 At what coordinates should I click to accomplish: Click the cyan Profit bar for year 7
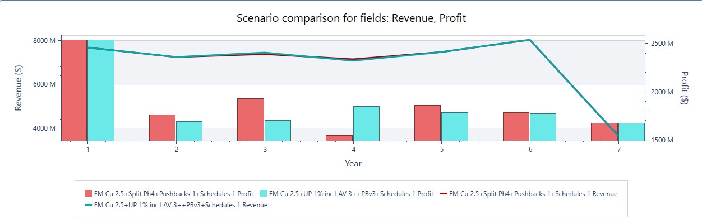click(x=632, y=131)
